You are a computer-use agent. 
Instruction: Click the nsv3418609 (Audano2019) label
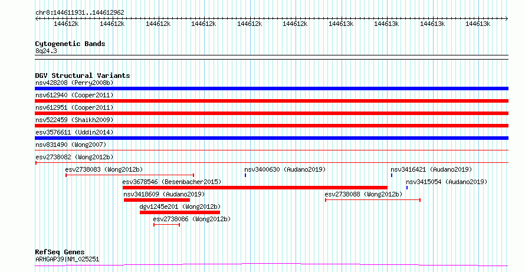164,194
